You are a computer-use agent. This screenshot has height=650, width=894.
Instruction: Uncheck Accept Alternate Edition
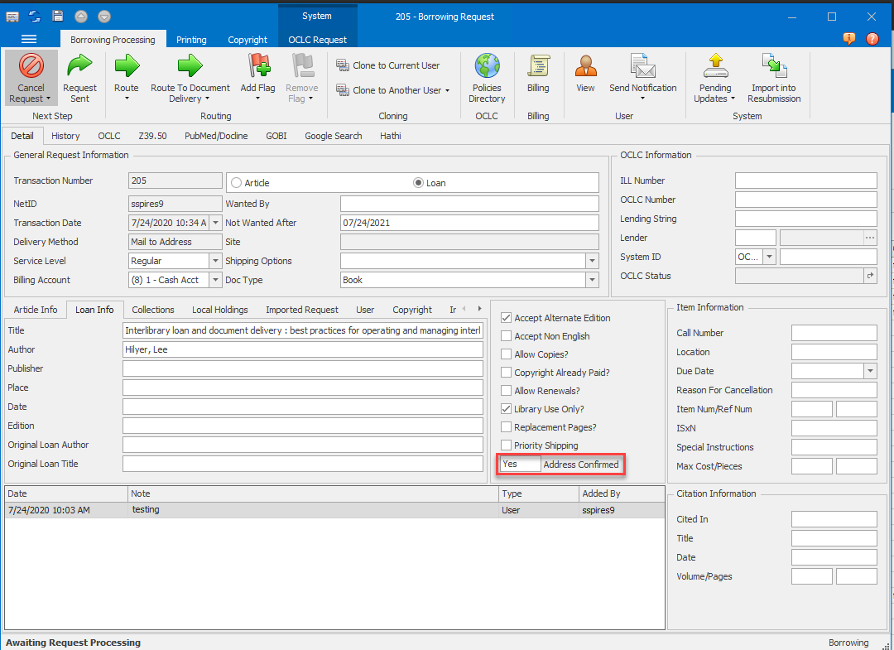click(x=507, y=318)
